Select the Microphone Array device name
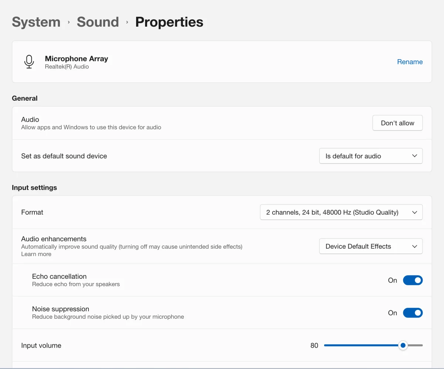Screen dimensions: 444x369 click(77, 58)
